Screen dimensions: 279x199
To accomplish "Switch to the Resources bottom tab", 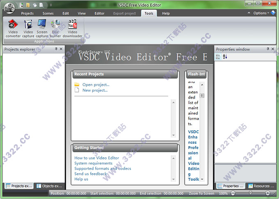I will coord(261,186).
